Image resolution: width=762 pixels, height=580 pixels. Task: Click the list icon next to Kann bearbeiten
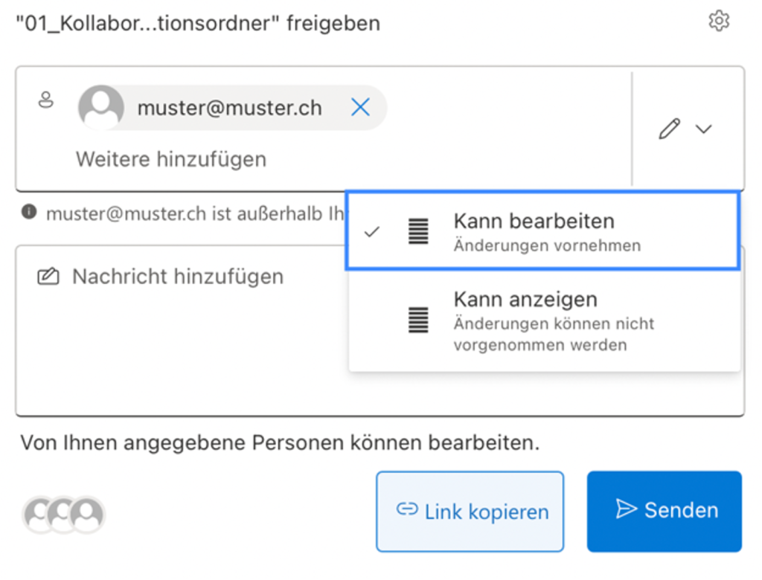419,232
